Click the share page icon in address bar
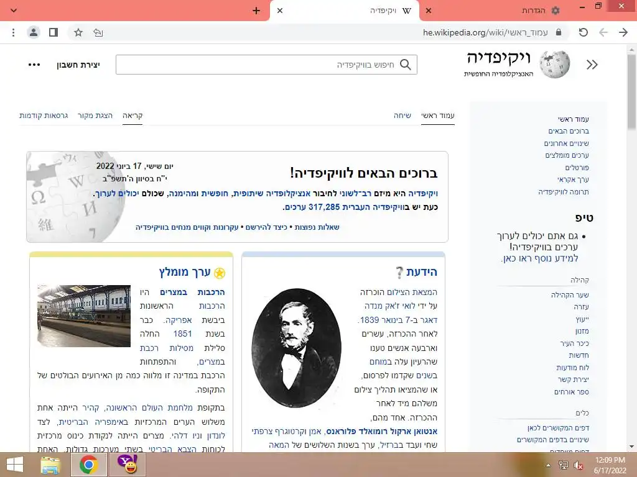 click(98, 32)
